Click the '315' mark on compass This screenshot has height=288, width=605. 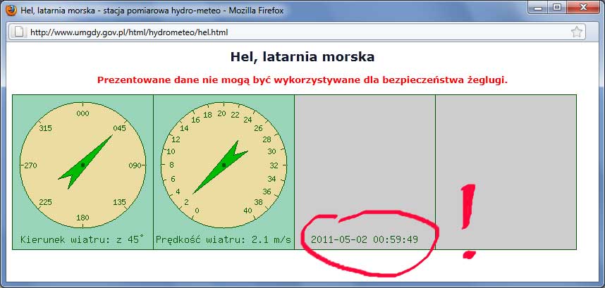tap(46, 128)
